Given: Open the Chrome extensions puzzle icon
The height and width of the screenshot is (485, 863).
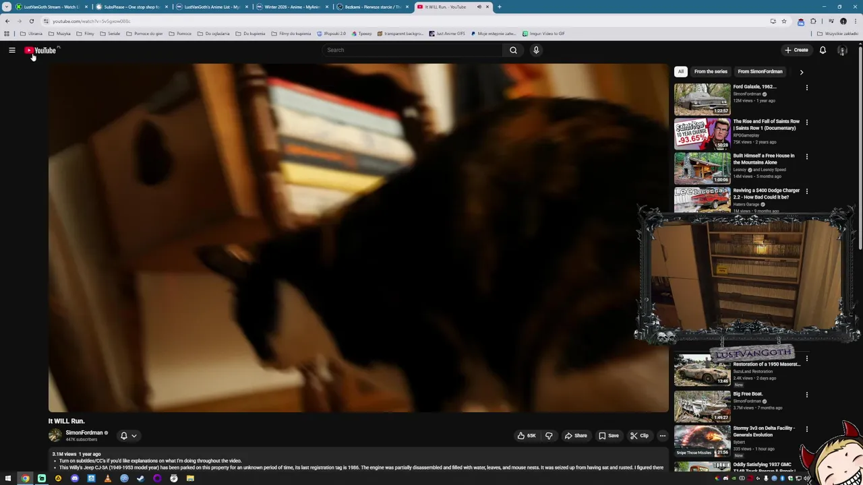Looking at the screenshot, I should (813, 21).
